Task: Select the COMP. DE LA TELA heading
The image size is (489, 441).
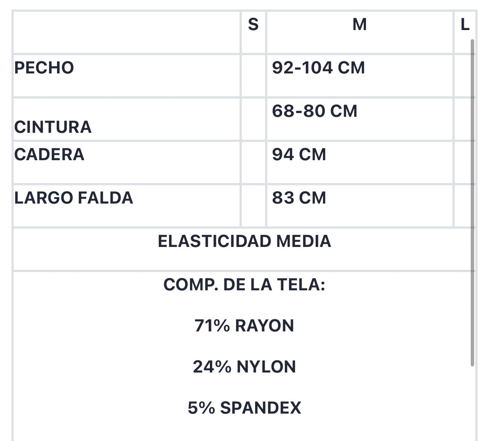Action: click(x=244, y=285)
